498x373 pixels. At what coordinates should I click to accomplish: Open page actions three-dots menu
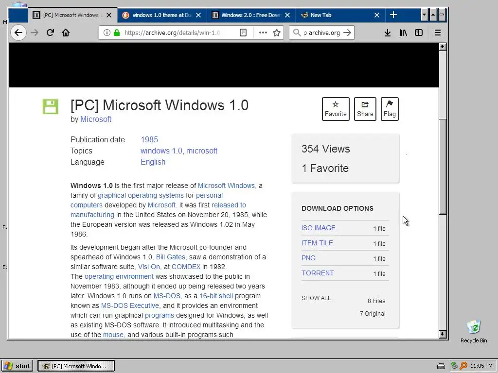pyautogui.click(x=263, y=33)
